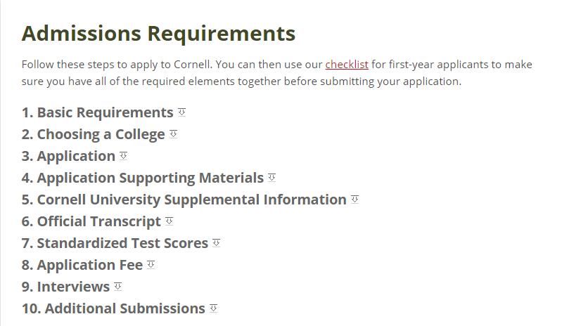Expand the 6. Official Transcript heading

click(91, 222)
